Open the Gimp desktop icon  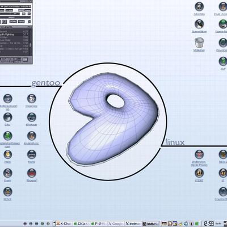[8, 117]
